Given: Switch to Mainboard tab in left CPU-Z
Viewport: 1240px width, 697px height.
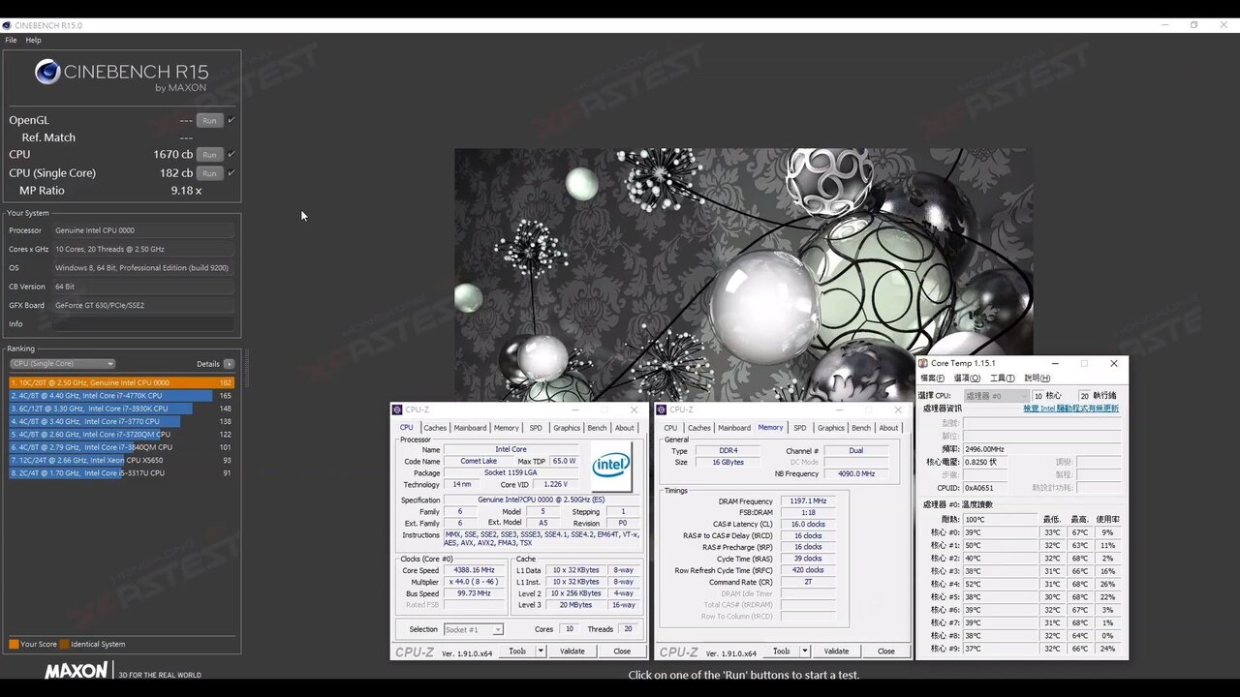Looking at the screenshot, I should click(470, 428).
